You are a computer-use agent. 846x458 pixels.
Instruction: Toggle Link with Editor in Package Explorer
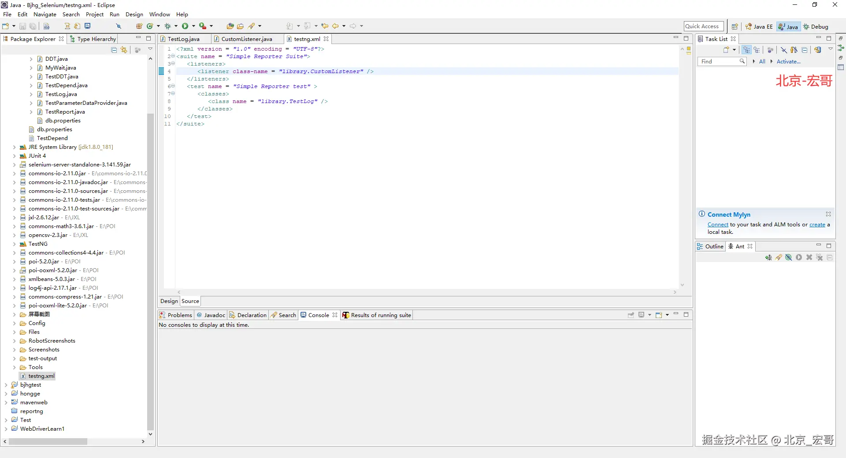[124, 50]
